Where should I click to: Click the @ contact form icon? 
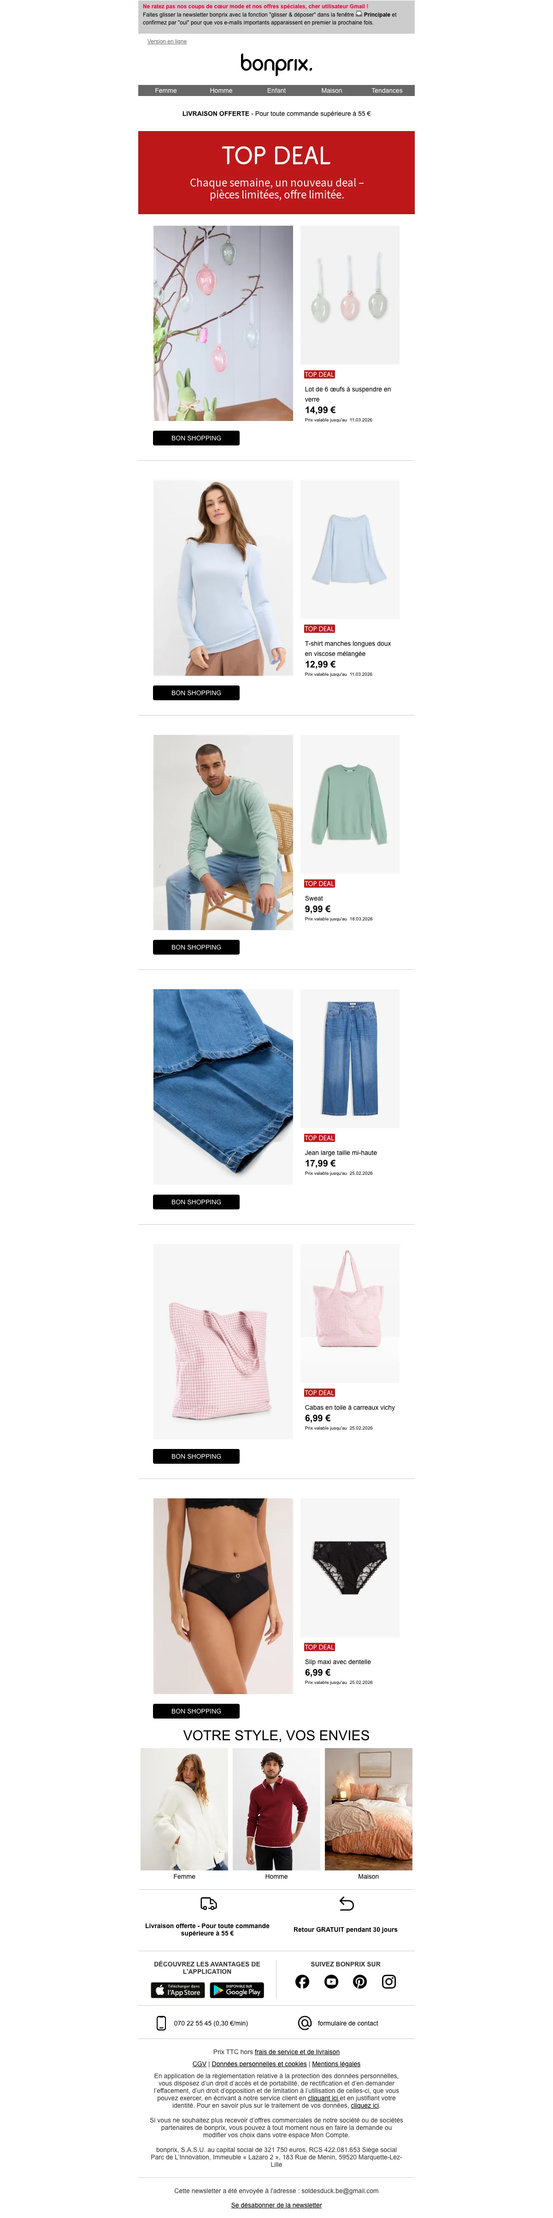point(305,2023)
